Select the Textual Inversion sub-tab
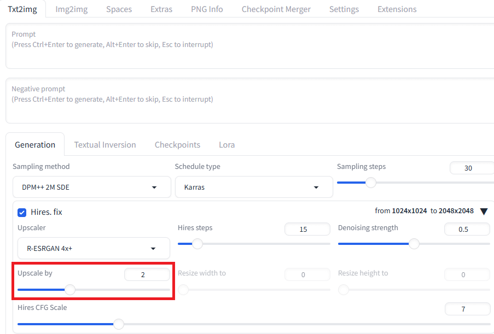Viewport: 494px width, 334px height. (x=105, y=145)
